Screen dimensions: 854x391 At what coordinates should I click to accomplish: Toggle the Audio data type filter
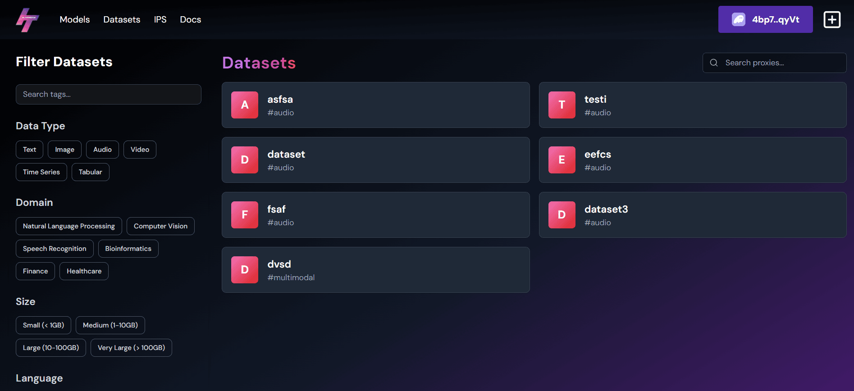coord(102,150)
